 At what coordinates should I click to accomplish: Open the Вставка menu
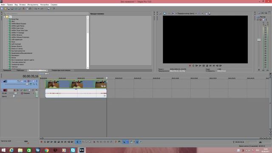23,5
